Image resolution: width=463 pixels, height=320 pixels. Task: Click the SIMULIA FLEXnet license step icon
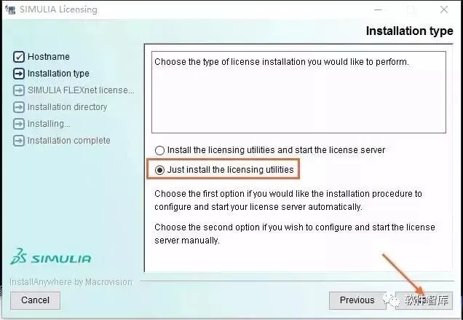point(19,90)
